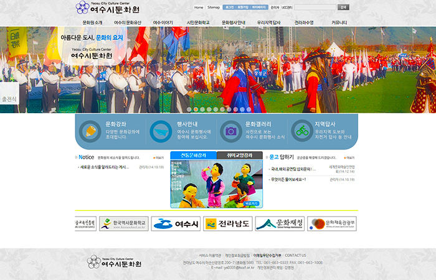This screenshot has width=436, height=280.
Task: Click the 회원가입 sign-up button
Action: [243, 7]
